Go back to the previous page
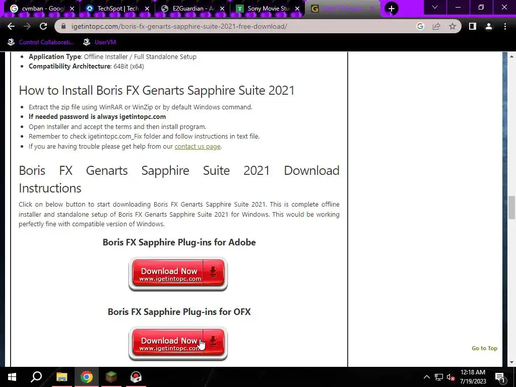 click(11, 26)
